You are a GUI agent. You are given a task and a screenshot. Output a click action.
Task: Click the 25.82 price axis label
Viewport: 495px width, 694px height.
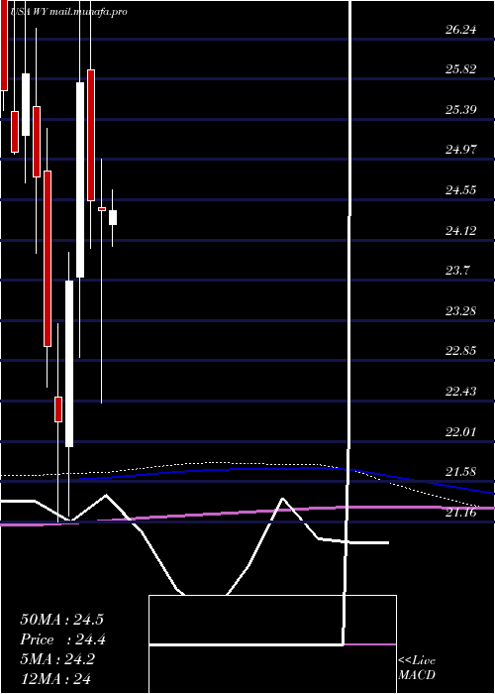click(x=460, y=69)
